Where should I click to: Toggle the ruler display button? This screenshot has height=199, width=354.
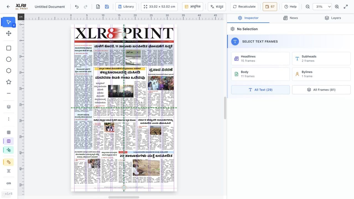[x=9, y=162]
